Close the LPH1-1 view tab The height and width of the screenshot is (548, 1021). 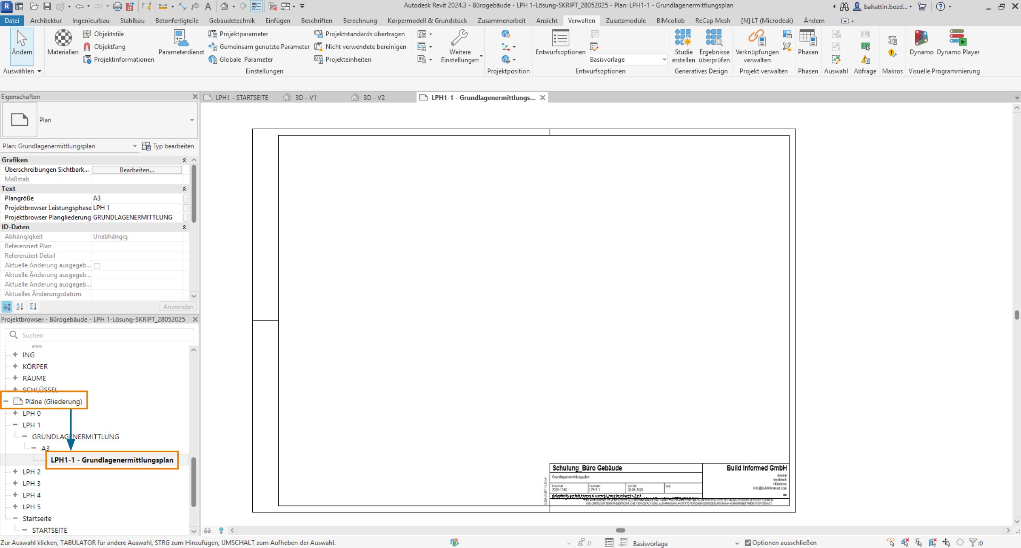(542, 98)
